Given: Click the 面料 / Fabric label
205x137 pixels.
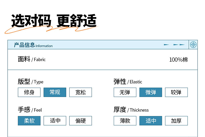Looking at the screenshot, I should 32,59.
